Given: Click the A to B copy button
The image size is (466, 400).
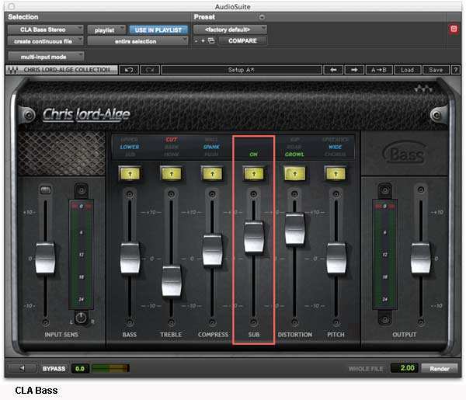Looking at the screenshot, I should pyautogui.click(x=379, y=70).
